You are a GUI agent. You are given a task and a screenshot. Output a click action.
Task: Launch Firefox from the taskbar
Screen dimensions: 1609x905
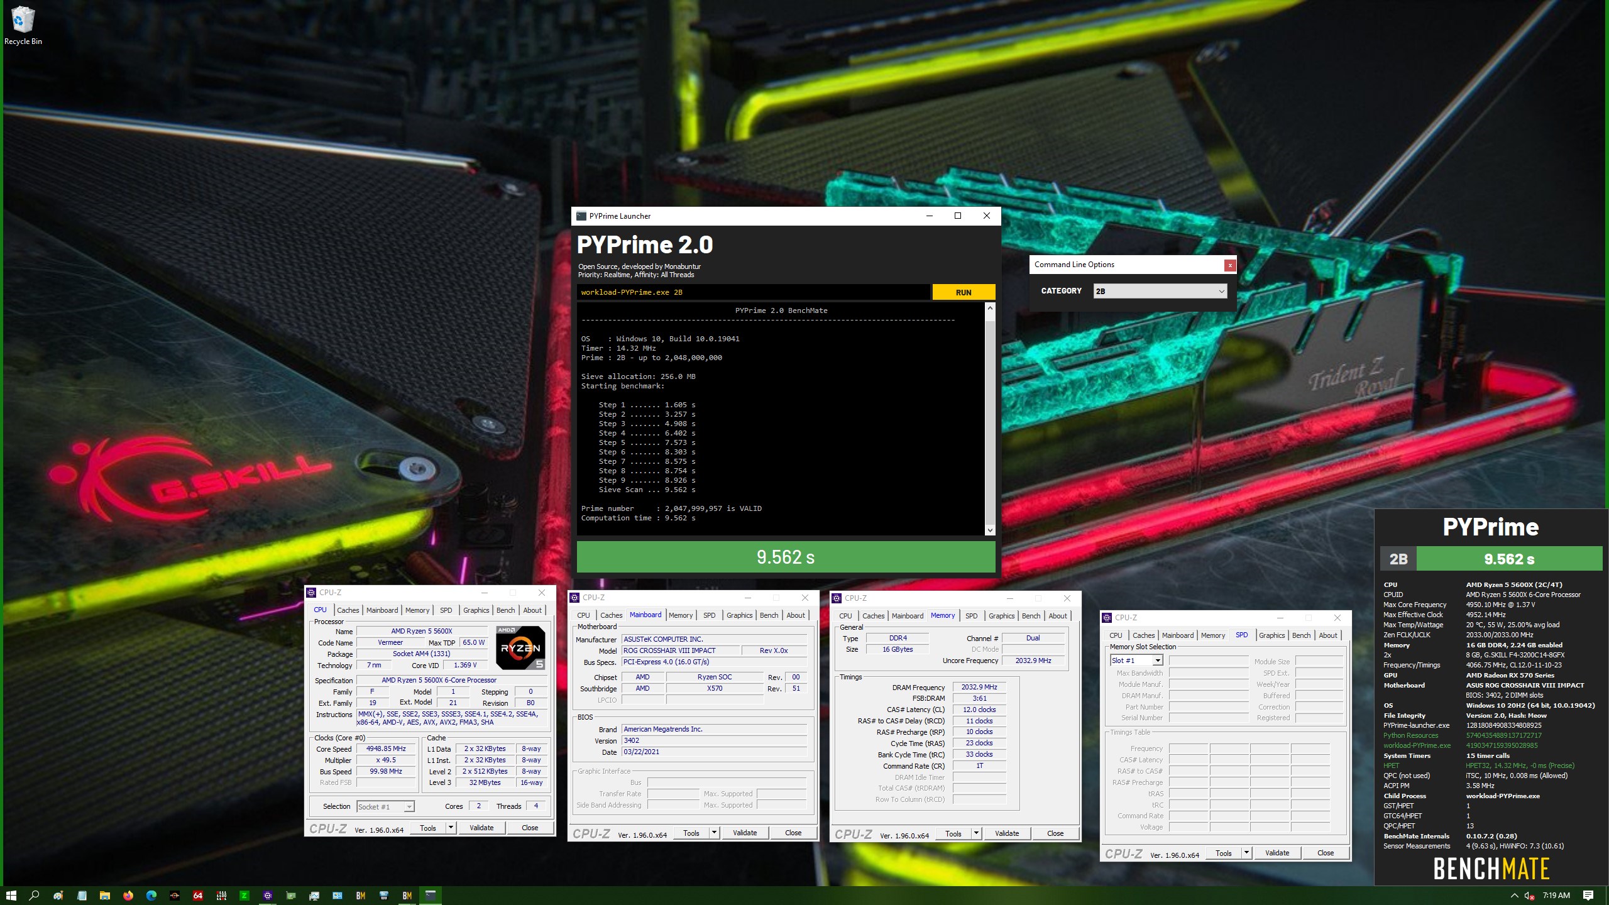tap(128, 896)
